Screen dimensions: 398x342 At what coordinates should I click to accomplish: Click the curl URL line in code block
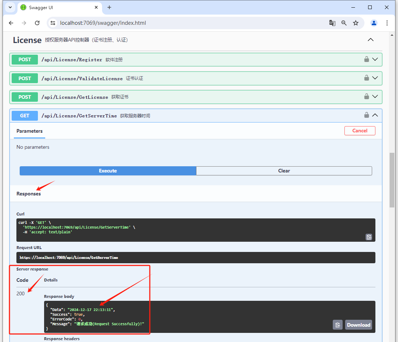77,227
